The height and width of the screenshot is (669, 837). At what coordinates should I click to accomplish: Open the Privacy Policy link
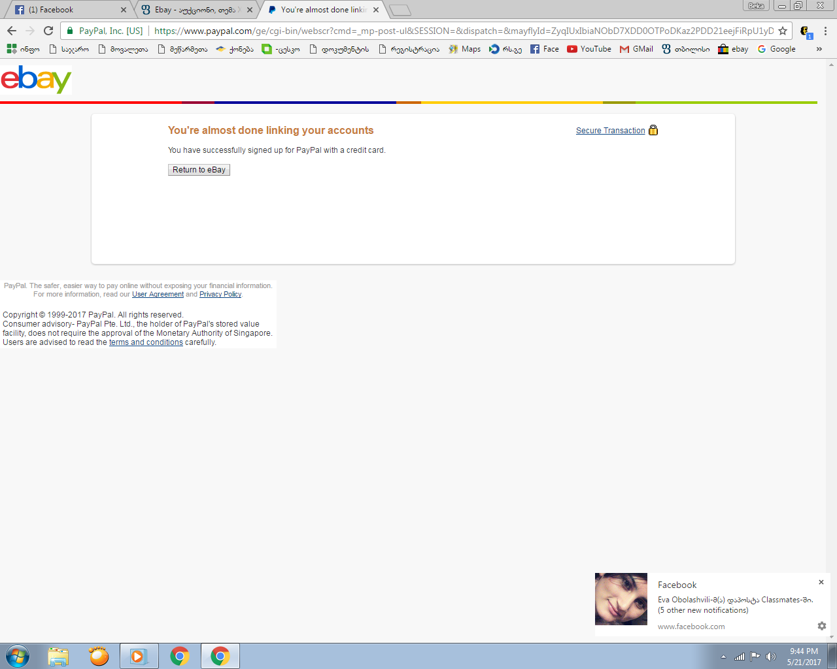point(220,295)
